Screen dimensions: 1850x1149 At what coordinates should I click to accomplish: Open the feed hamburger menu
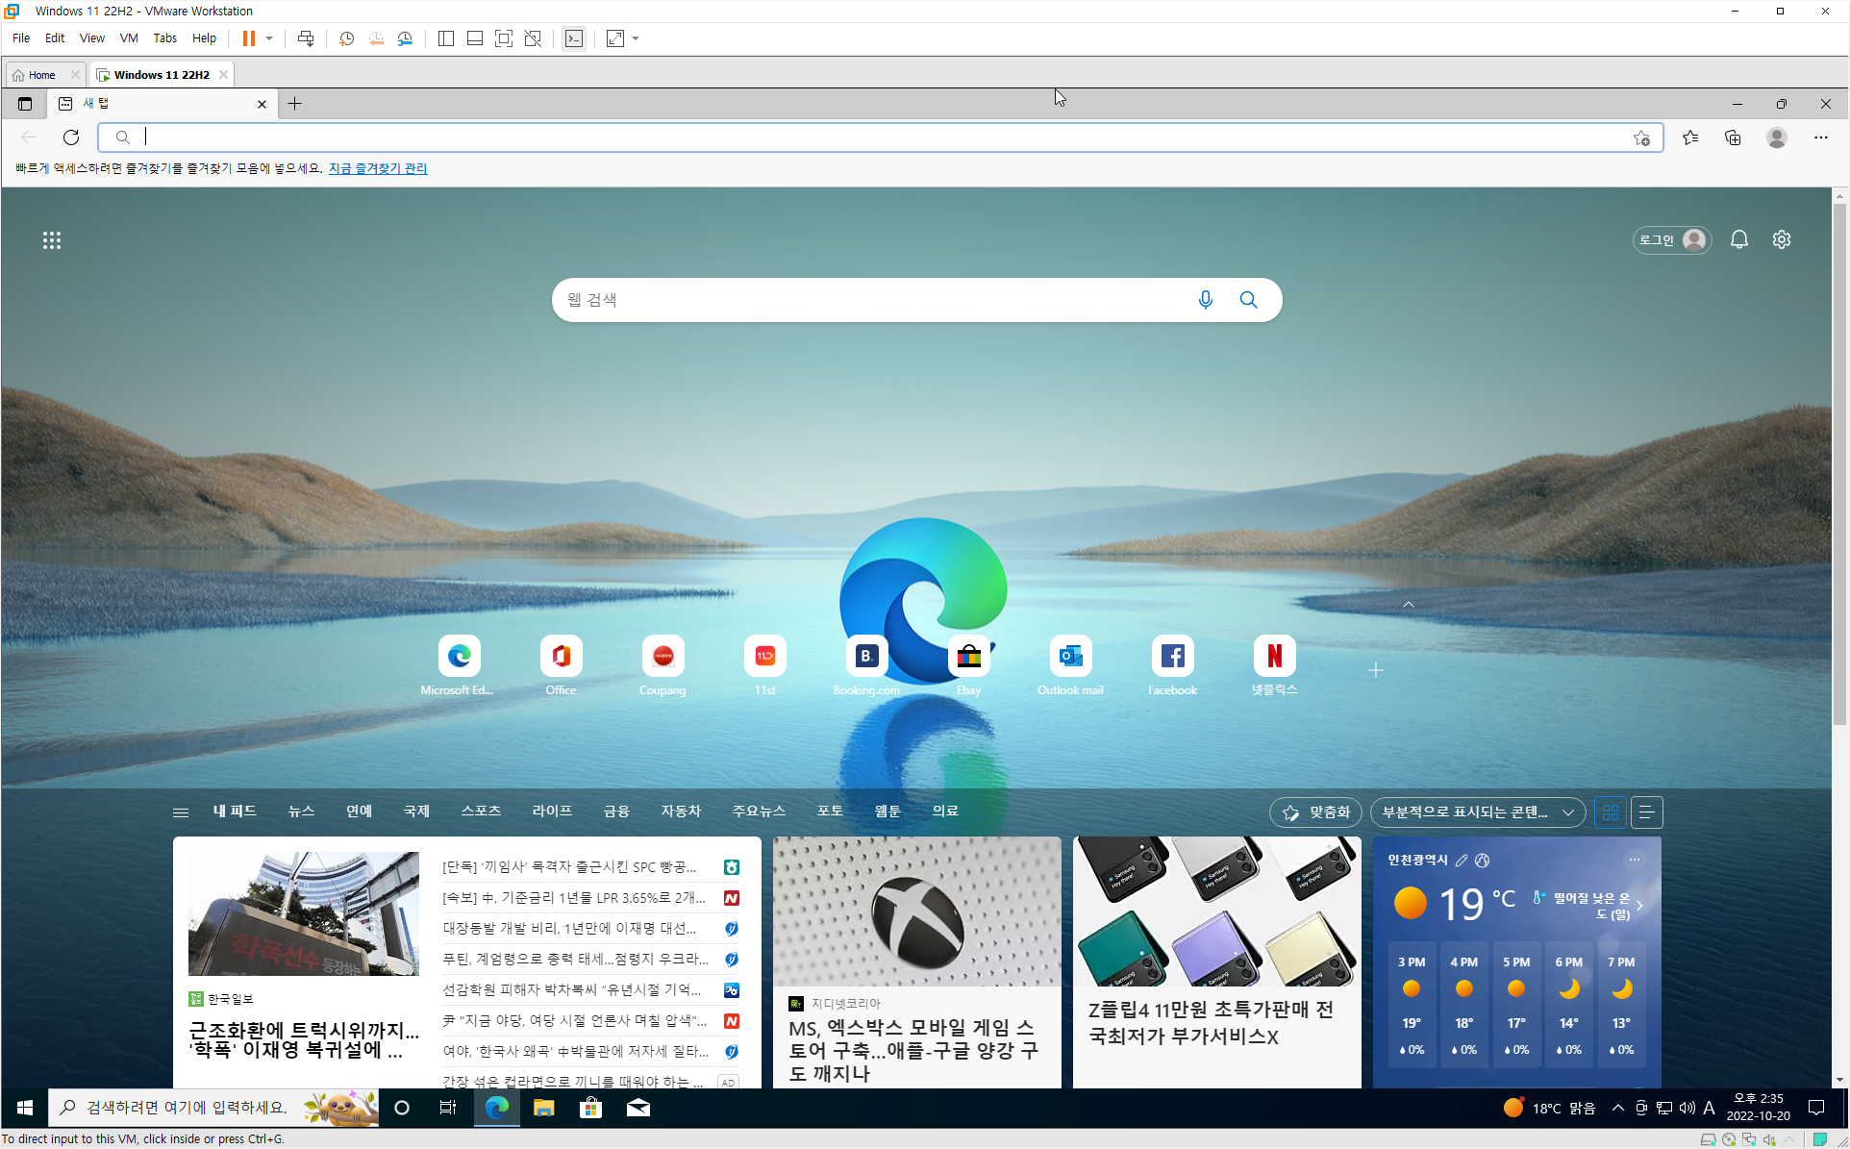pyautogui.click(x=180, y=812)
